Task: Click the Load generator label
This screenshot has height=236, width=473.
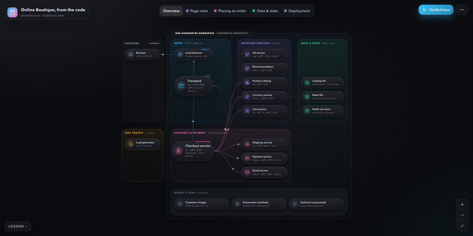Action: pos(145,142)
